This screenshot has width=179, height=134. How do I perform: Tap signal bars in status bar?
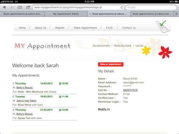2,1
